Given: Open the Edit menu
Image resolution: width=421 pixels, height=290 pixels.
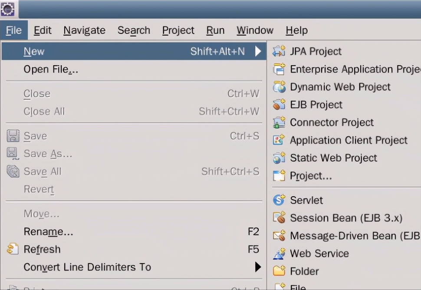Looking at the screenshot, I should click(43, 30).
